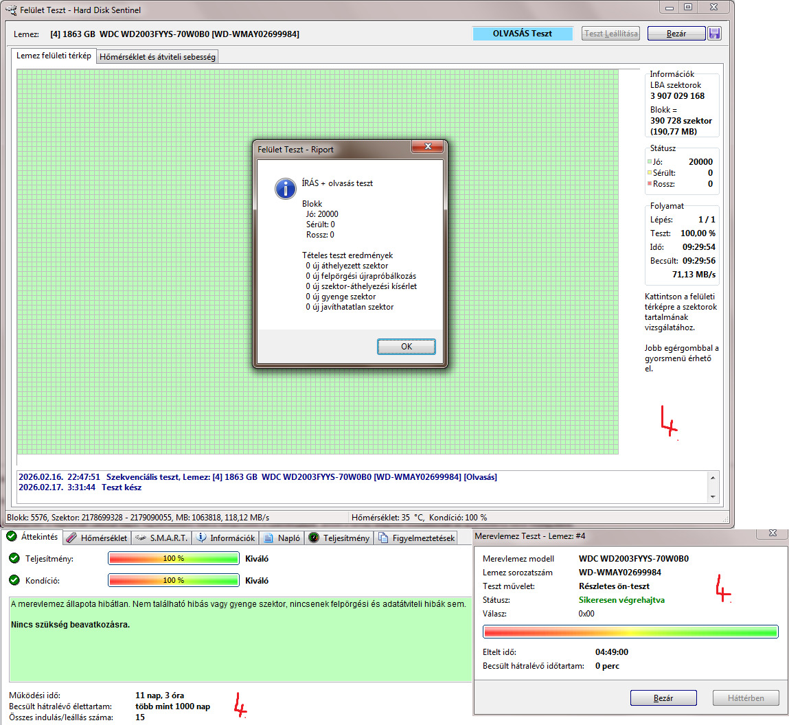Click the '11 nap, 3 óra' operating time value
This screenshot has height=725, width=789.
[159, 695]
